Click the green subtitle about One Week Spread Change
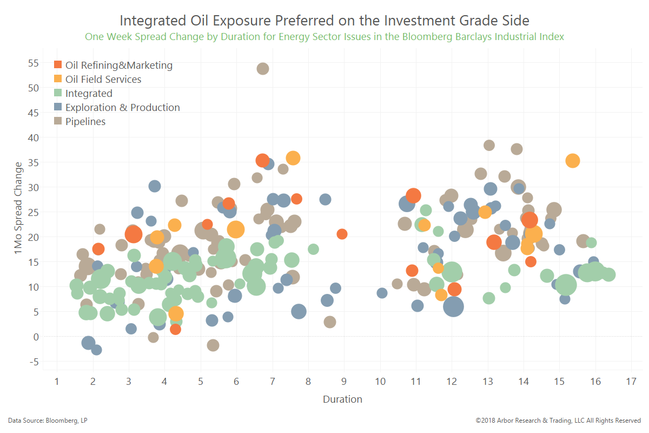Screen dimensions: 649x433 pos(325,37)
